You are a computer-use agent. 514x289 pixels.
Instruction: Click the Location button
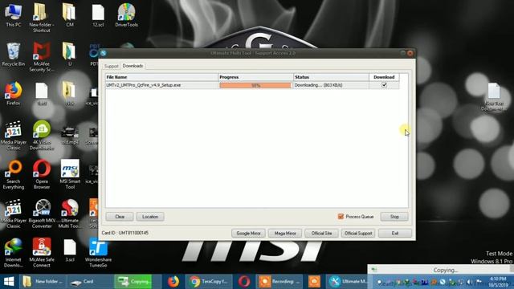click(150, 217)
